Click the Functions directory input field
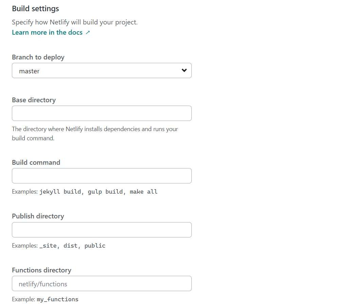The width and height of the screenshot is (357, 304). coord(102,283)
